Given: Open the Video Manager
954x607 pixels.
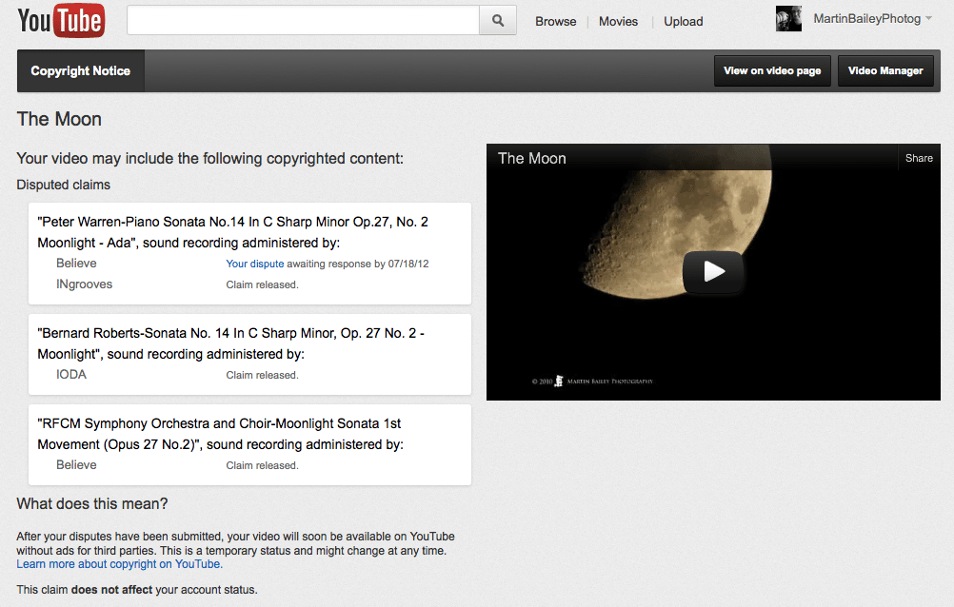Looking at the screenshot, I should 885,71.
